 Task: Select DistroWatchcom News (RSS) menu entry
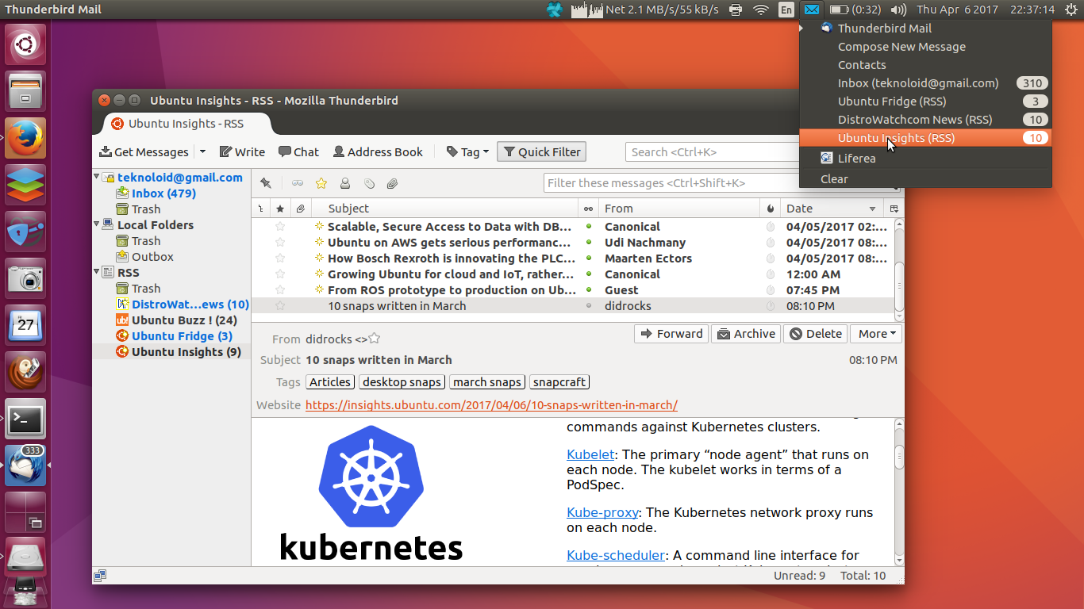tap(925, 120)
